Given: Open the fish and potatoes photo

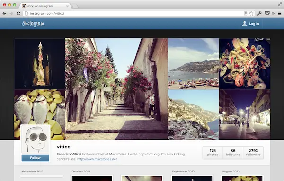Looking at the screenshot, I should 40,115.
